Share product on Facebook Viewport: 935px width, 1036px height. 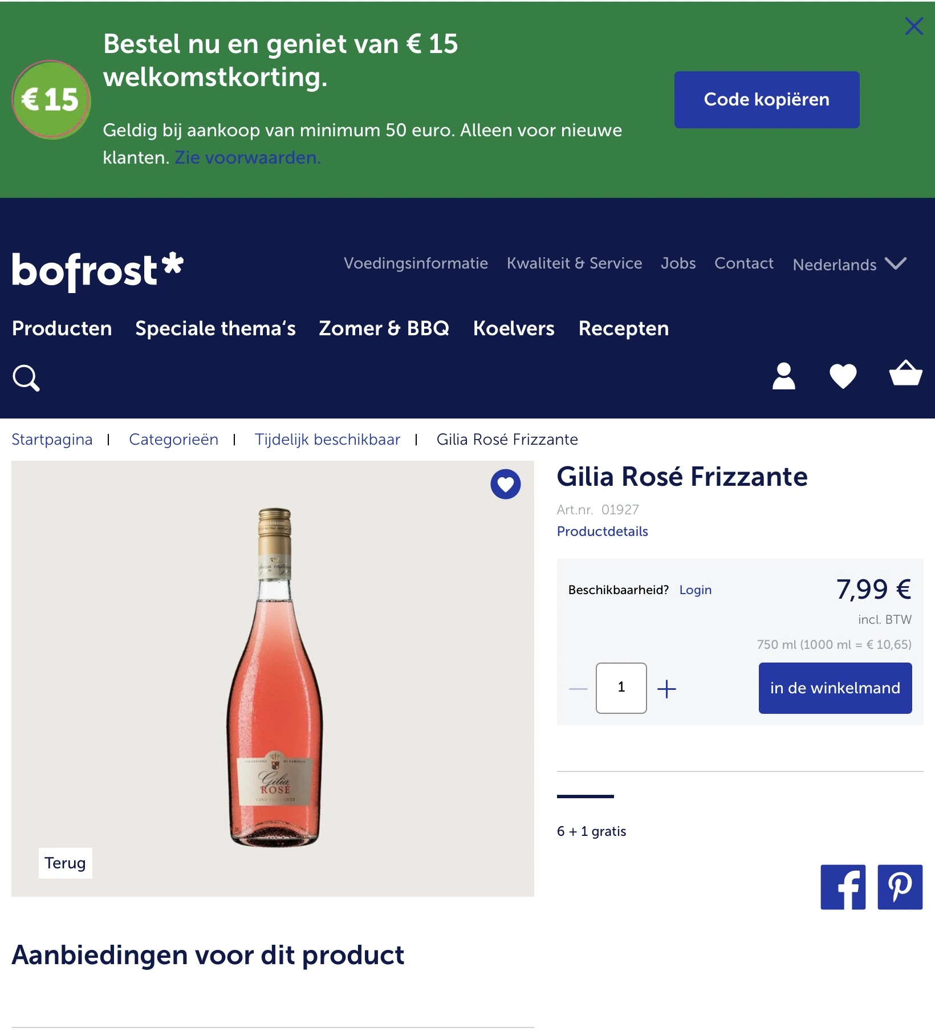click(843, 887)
